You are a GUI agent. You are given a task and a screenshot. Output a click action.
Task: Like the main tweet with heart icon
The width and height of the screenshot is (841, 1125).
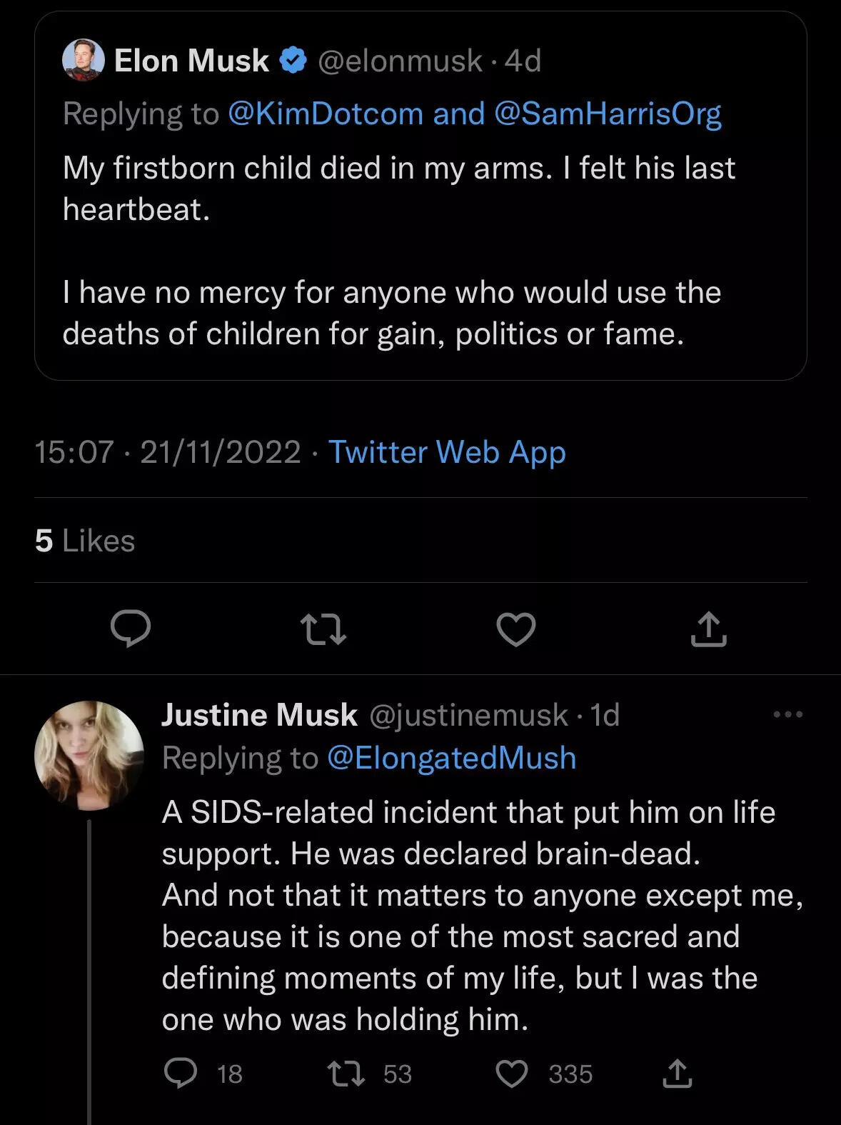tap(515, 629)
